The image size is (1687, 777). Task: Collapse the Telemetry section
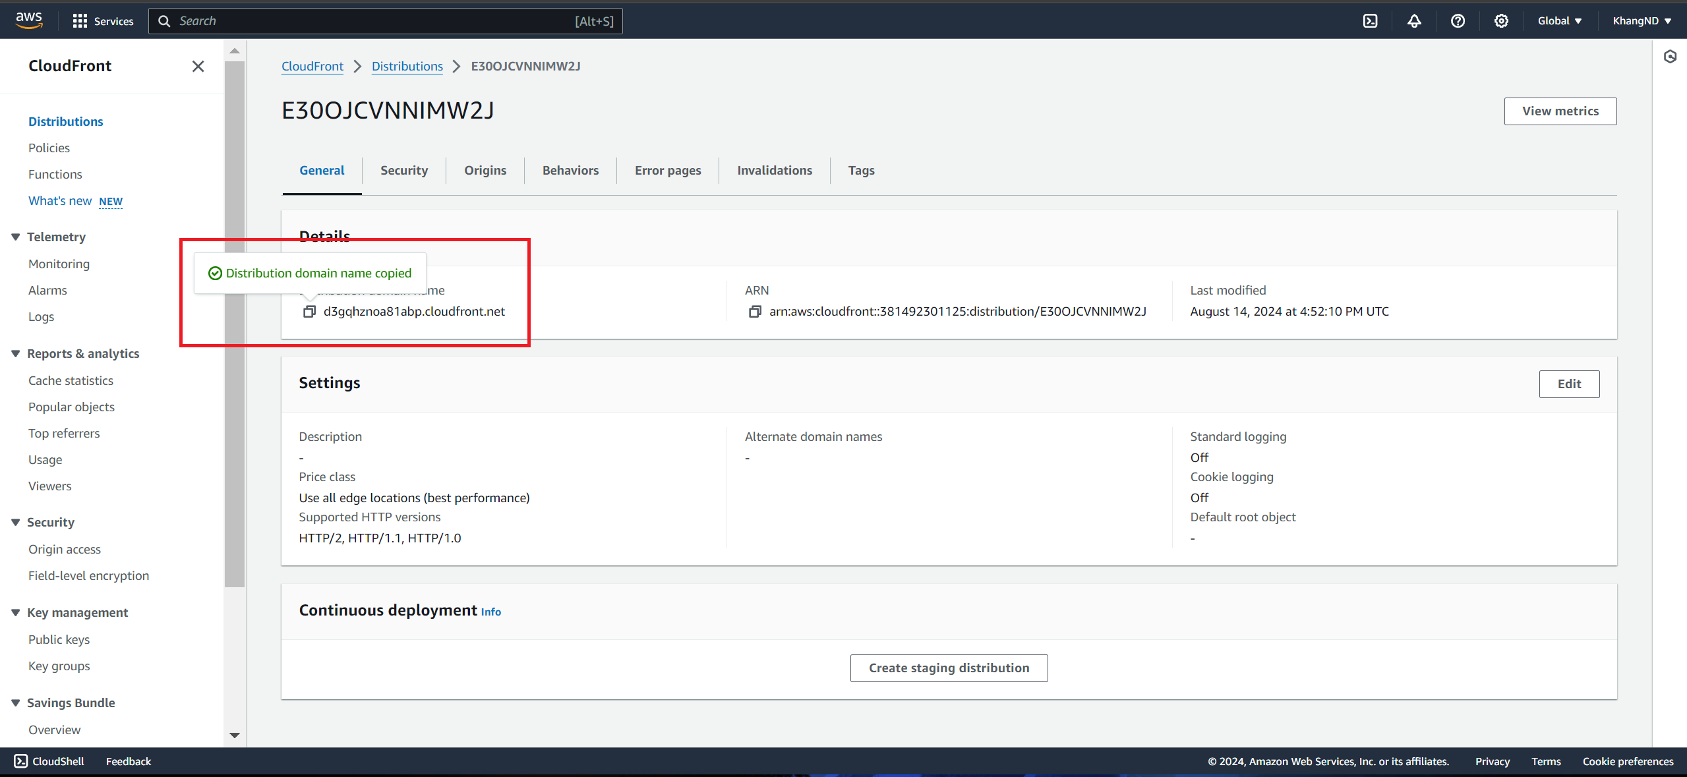point(15,237)
